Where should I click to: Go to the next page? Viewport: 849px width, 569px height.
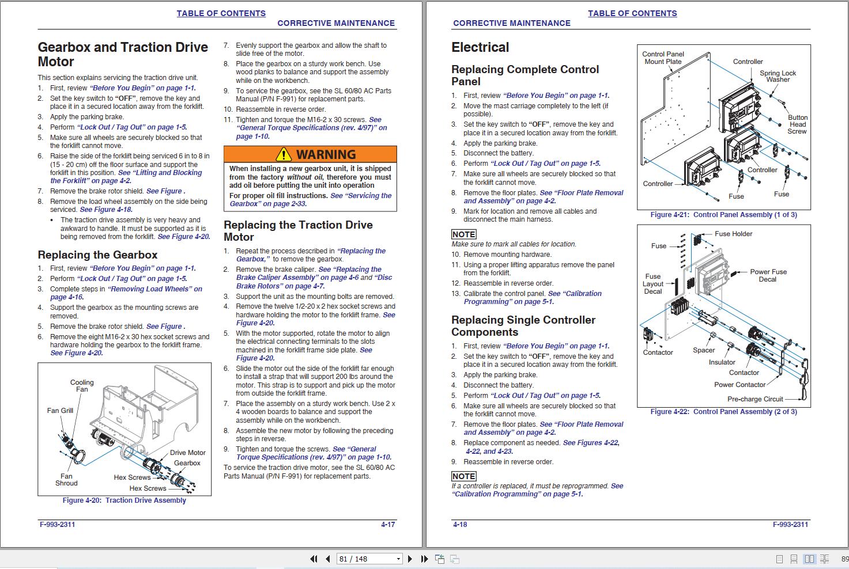tap(410, 559)
